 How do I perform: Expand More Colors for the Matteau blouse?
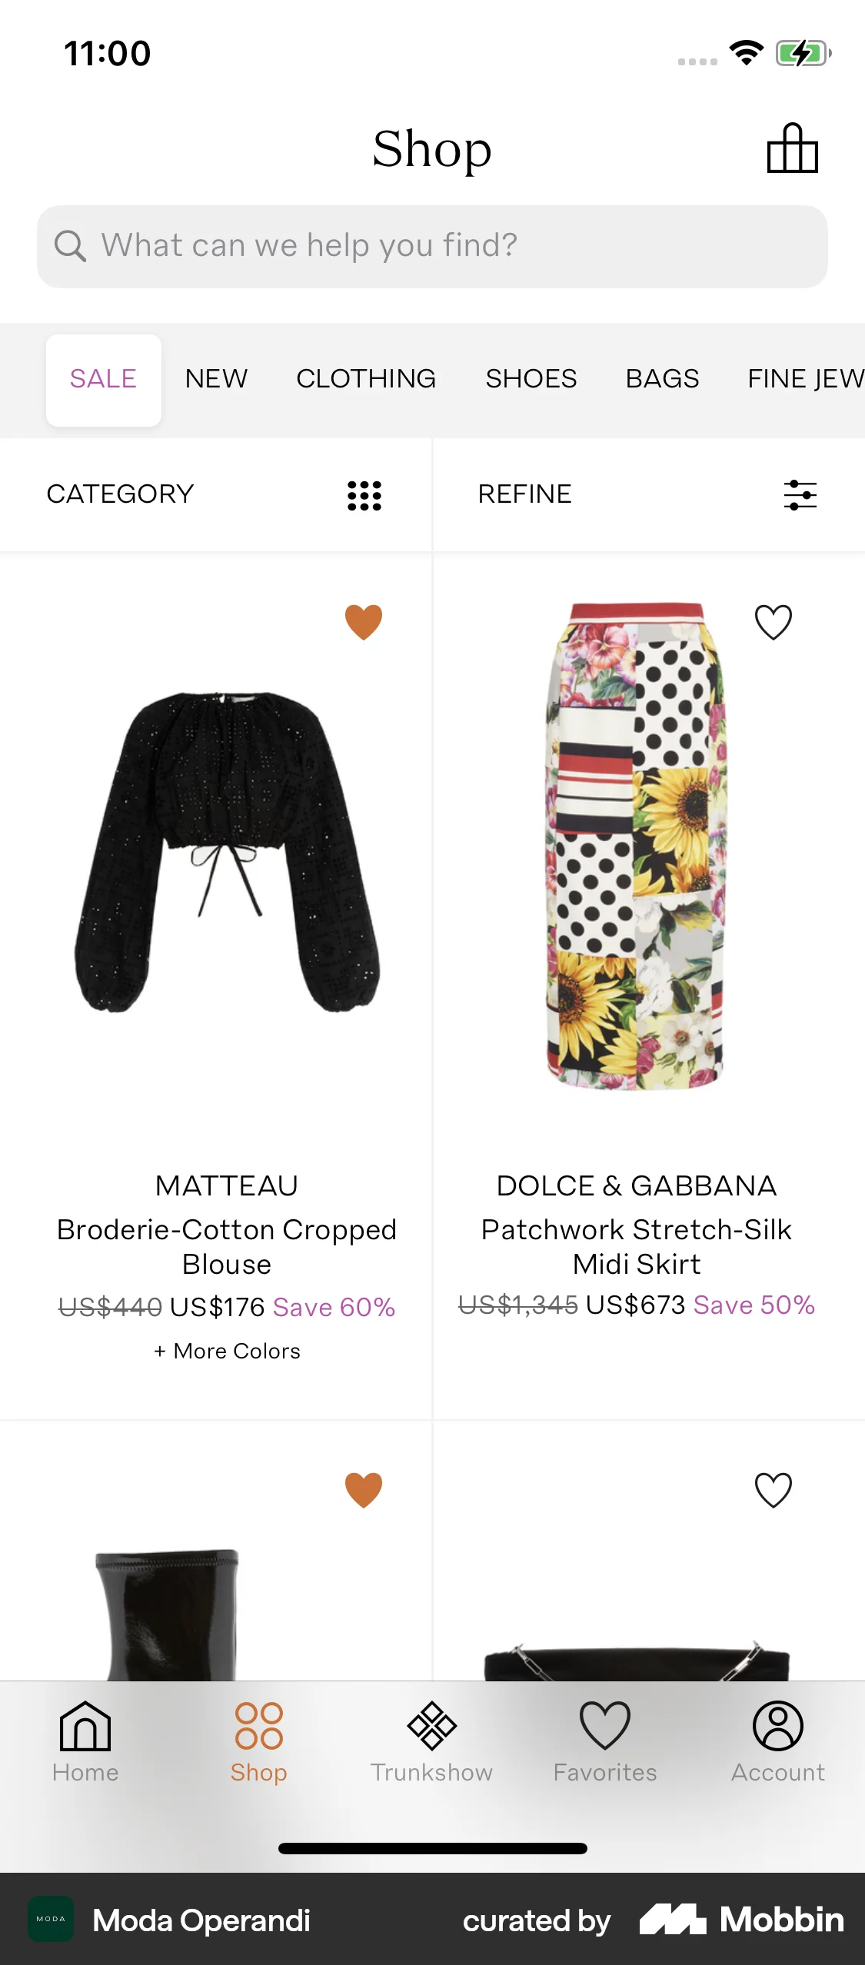point(228,1351)
